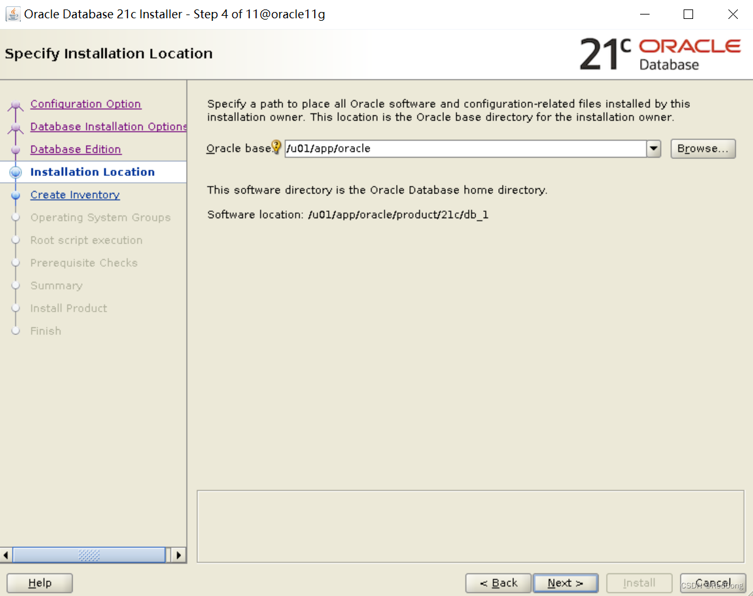Click the Software location path text
The image size is (753, 596).
398,214
